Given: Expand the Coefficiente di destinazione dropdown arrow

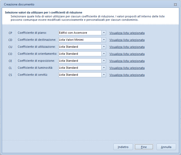Looking at the screenshot, I should pyautogui.click(x=104, y=40).
